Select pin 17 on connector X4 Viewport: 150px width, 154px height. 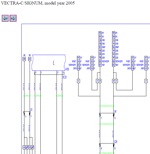click(101, 118)
